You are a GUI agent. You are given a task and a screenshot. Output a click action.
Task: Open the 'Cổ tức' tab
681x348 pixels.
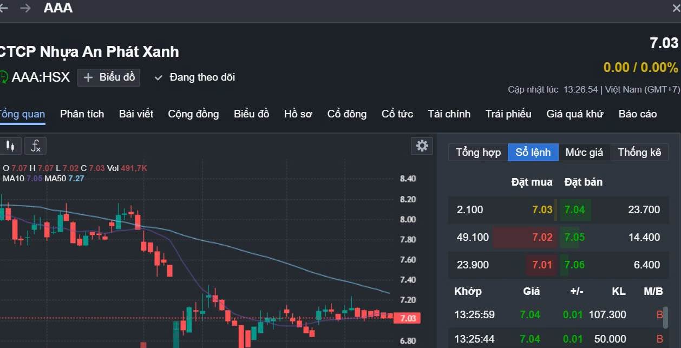pyautogui.click(x=397, y=114)
